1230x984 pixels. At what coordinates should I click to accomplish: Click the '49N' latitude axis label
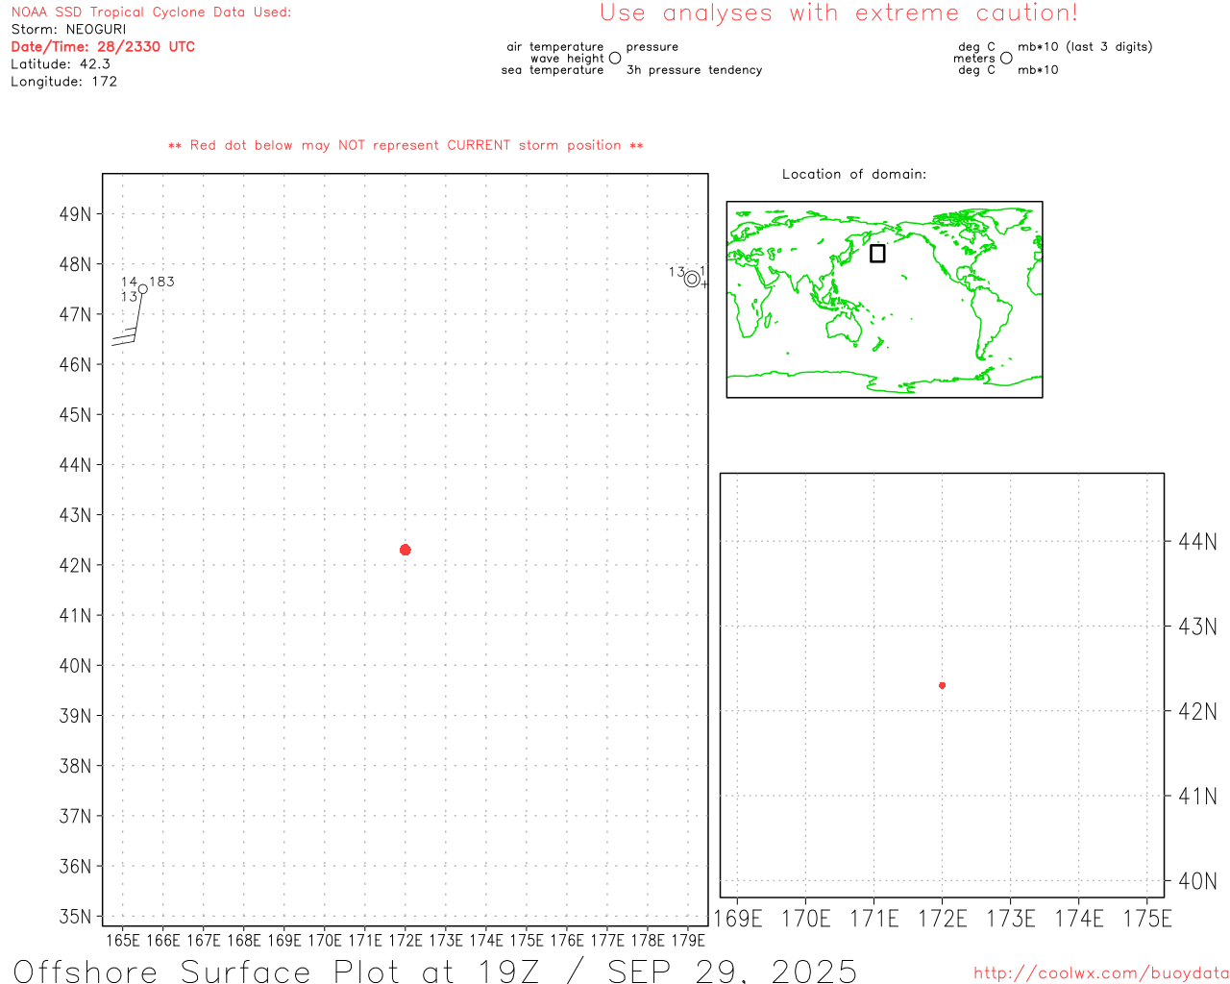75,214
